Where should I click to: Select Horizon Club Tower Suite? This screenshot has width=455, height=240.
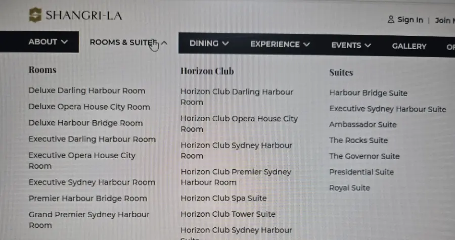pyautogui.click(x=228, y=214)
